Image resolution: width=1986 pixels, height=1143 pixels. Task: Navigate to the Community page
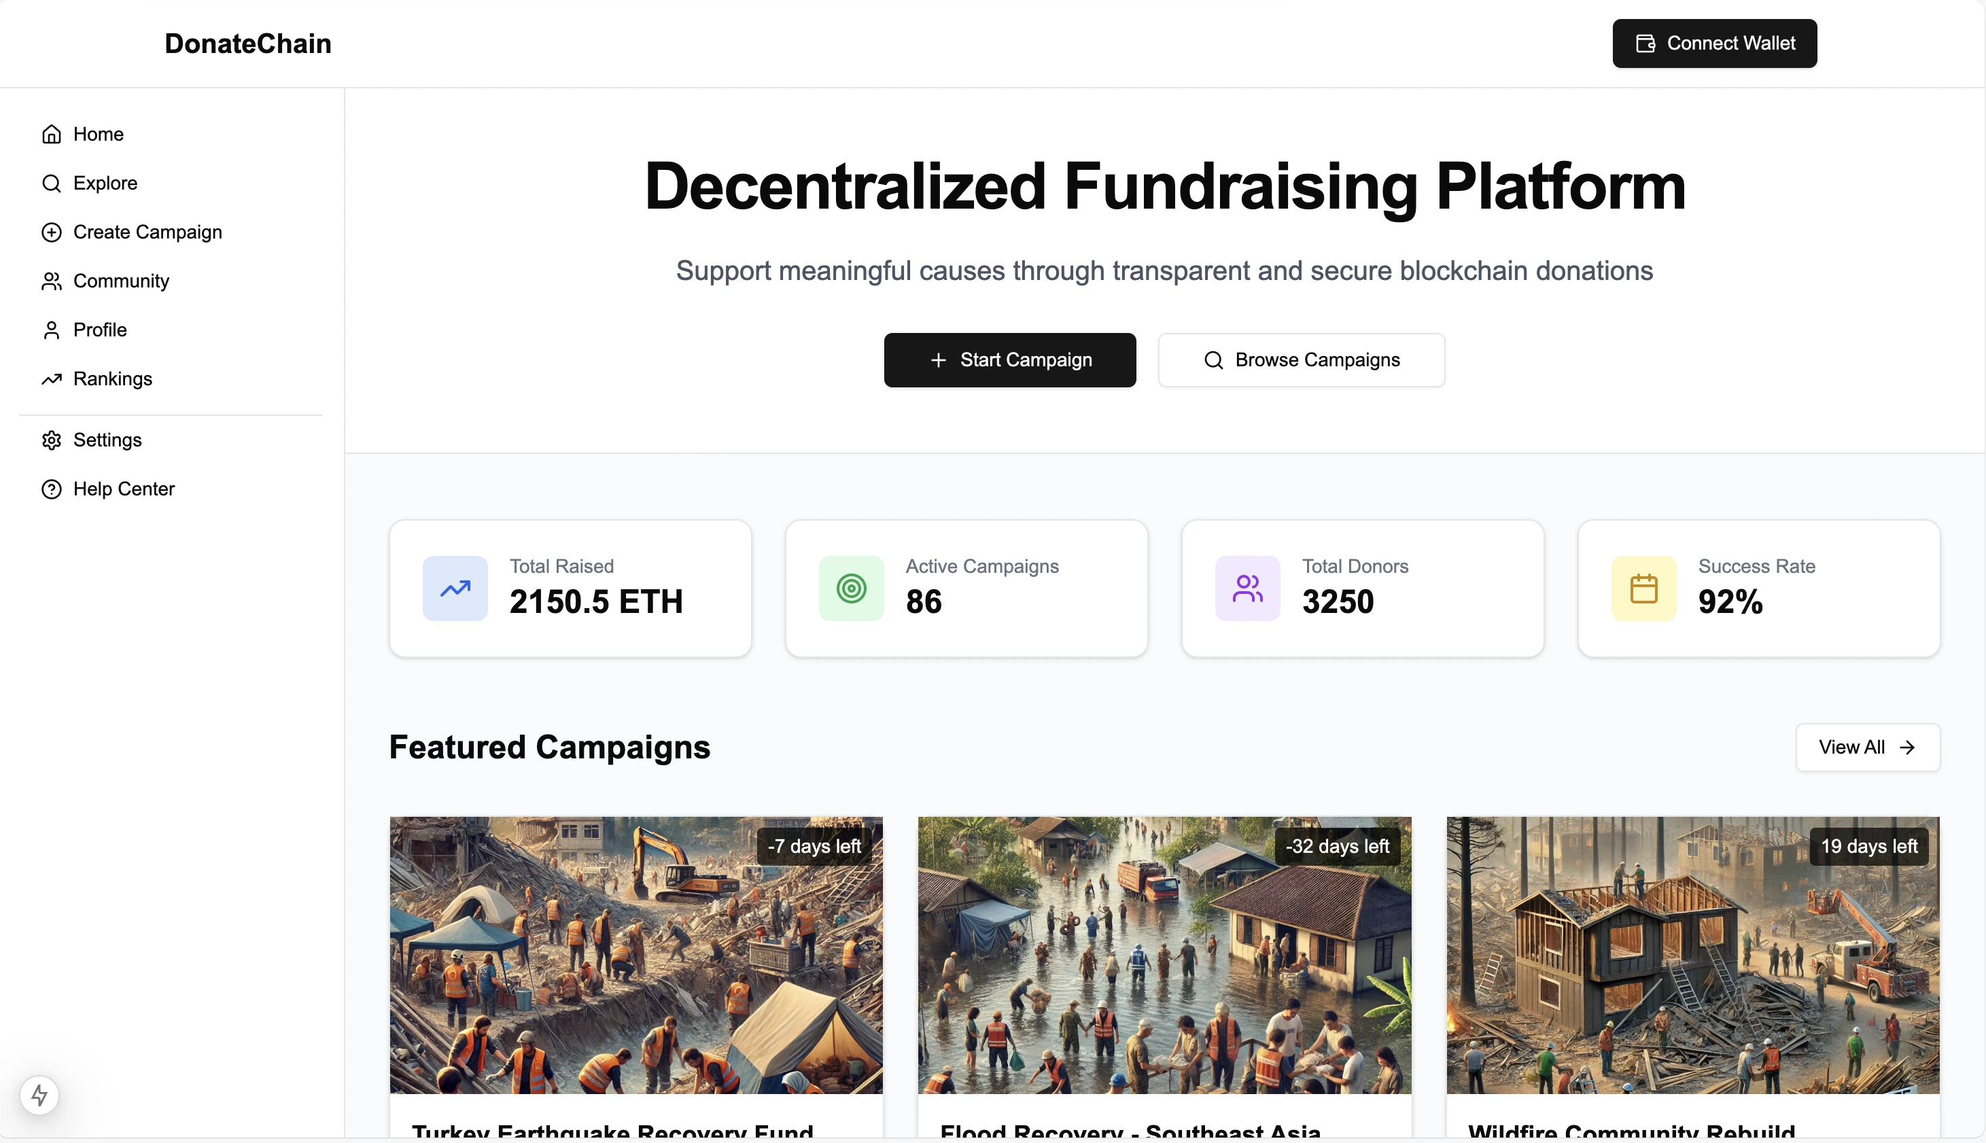(121, 281)
